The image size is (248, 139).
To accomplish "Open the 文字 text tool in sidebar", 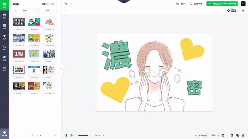I will (x=4, y=37).
